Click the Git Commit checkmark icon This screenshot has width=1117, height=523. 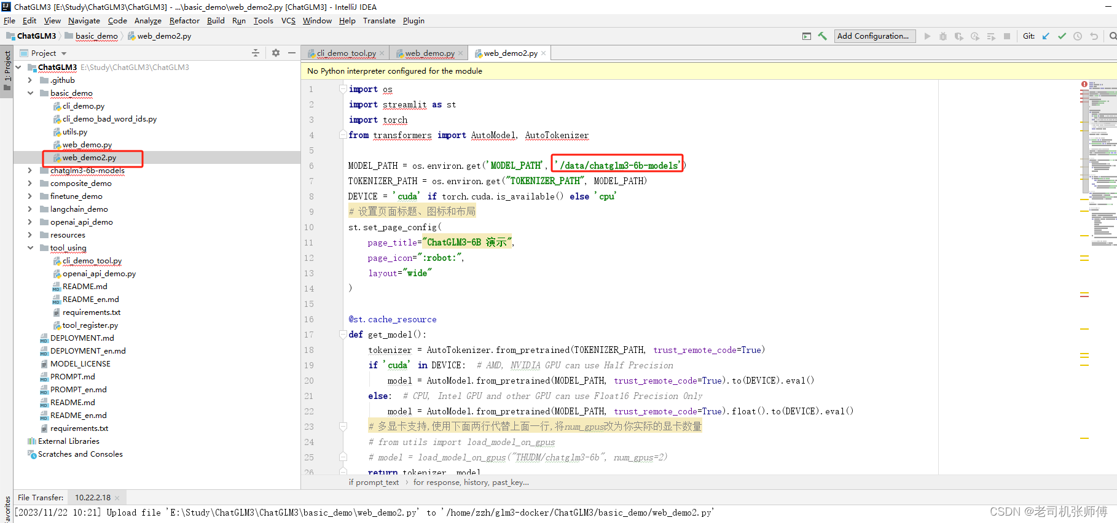[x=1062, y=36]
